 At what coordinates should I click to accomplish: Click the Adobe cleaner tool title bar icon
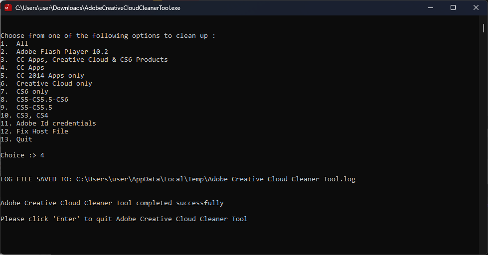pyautogui.click(x=8, y=8)
